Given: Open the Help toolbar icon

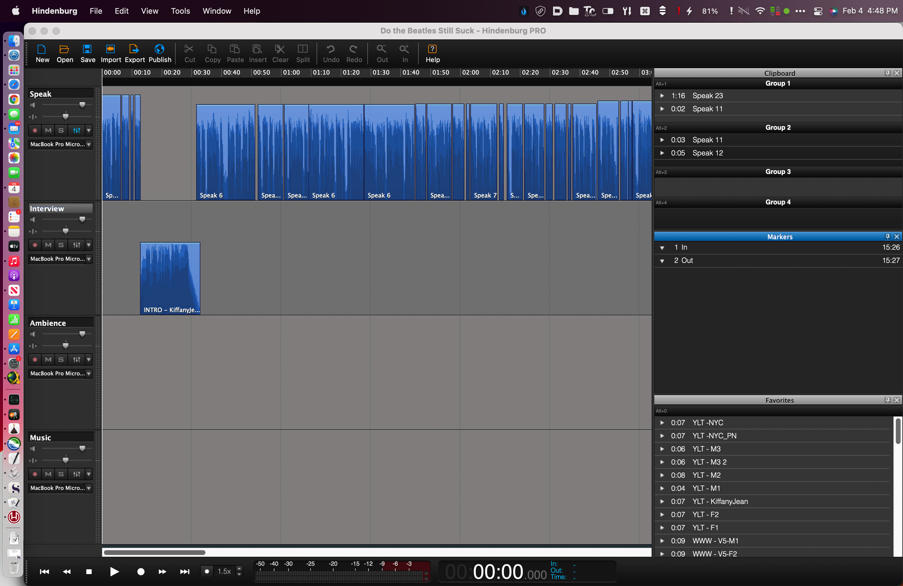Looking at the screenshot, I should click(432, 53).
